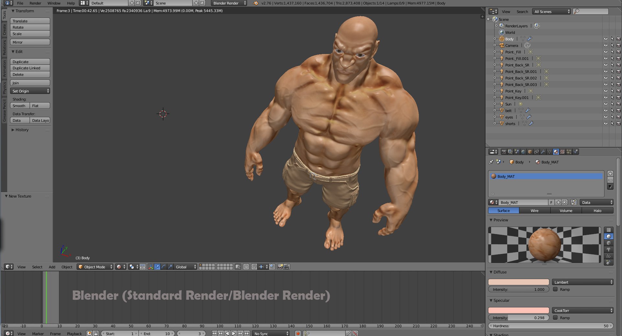Click the Duplicate Linked button
The width and height of the screenshot is (622, 336).
coord(30,68)
